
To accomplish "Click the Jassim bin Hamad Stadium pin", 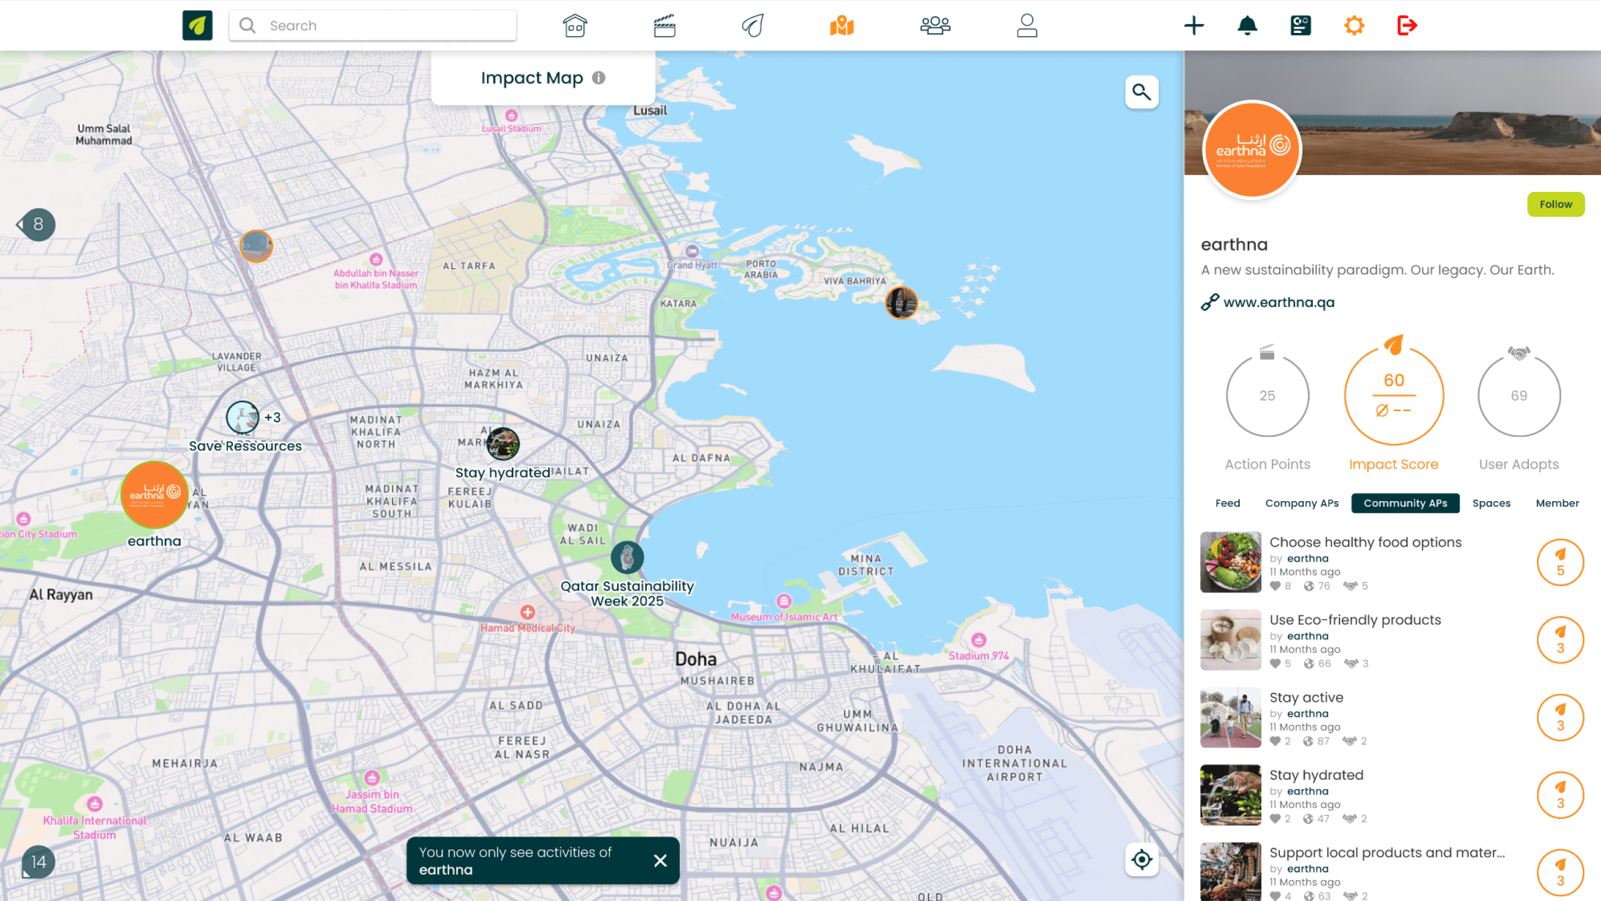I will tap(372, 778).
